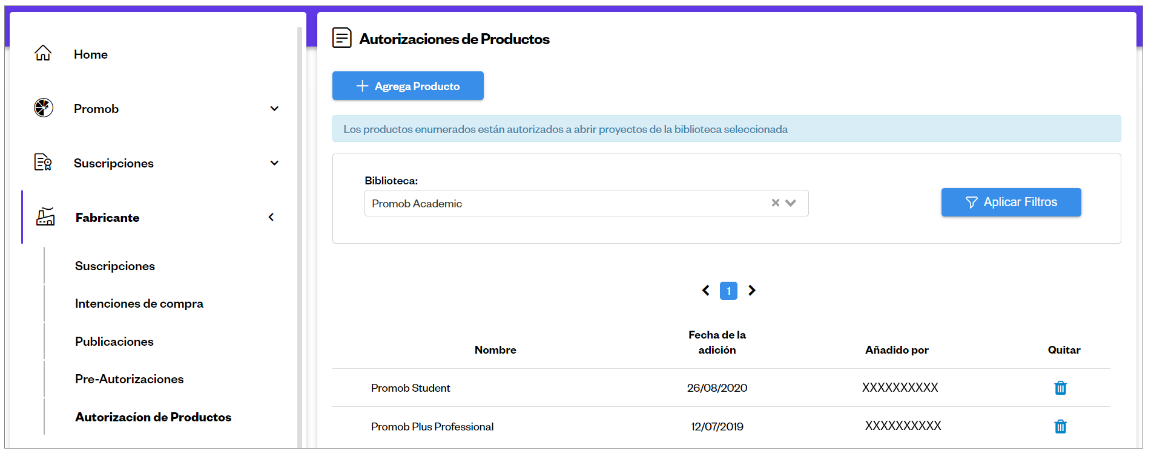Click the sidebar vertical scrollbar
Viewport: 1151px width, 454px height.
pyautogui.click(x=299, y=237)
